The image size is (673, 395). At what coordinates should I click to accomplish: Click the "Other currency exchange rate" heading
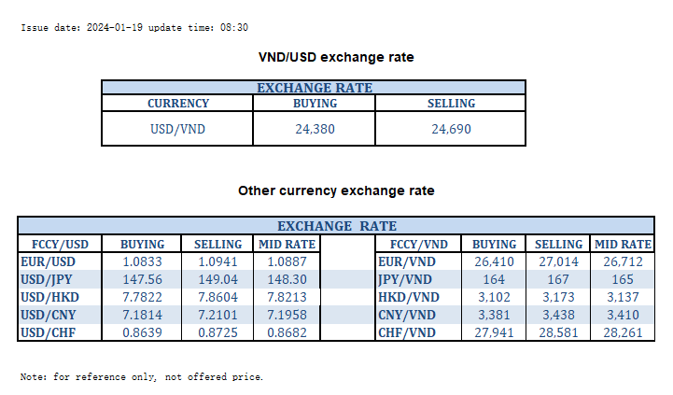(x=336, y=190)
